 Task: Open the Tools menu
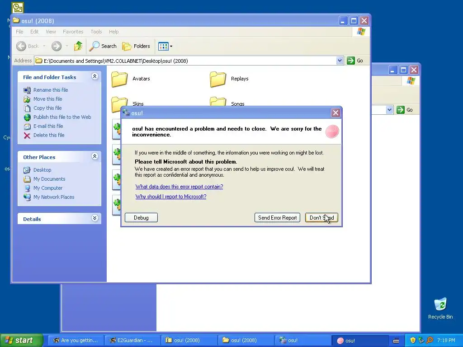(x=96, y=32)
